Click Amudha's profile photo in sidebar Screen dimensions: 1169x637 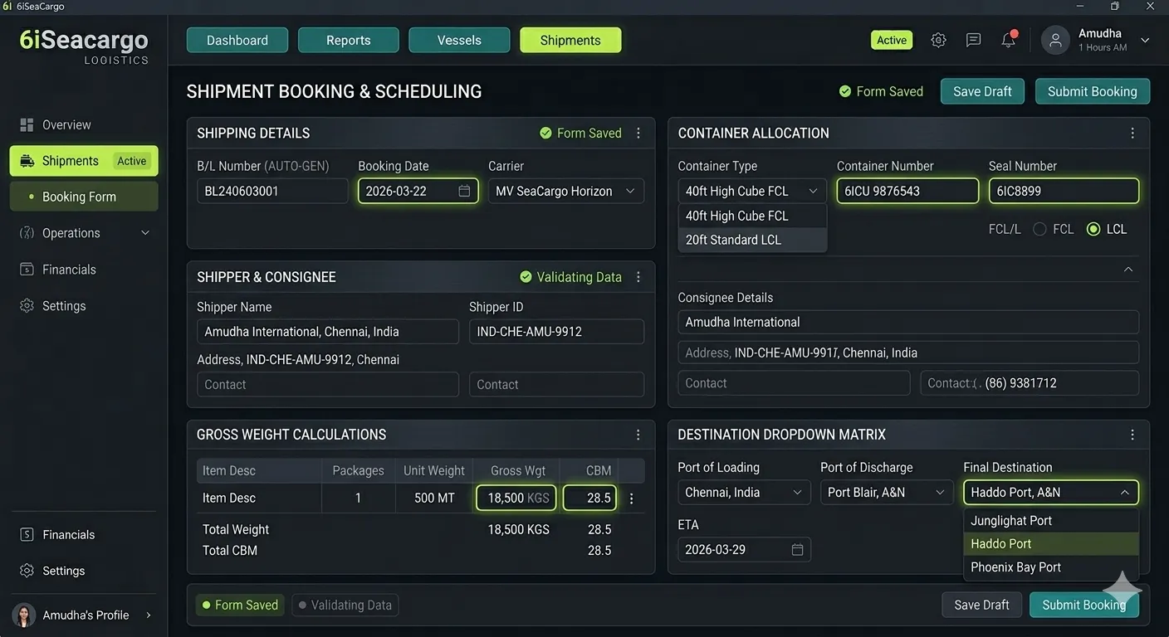tap(24, 615)
